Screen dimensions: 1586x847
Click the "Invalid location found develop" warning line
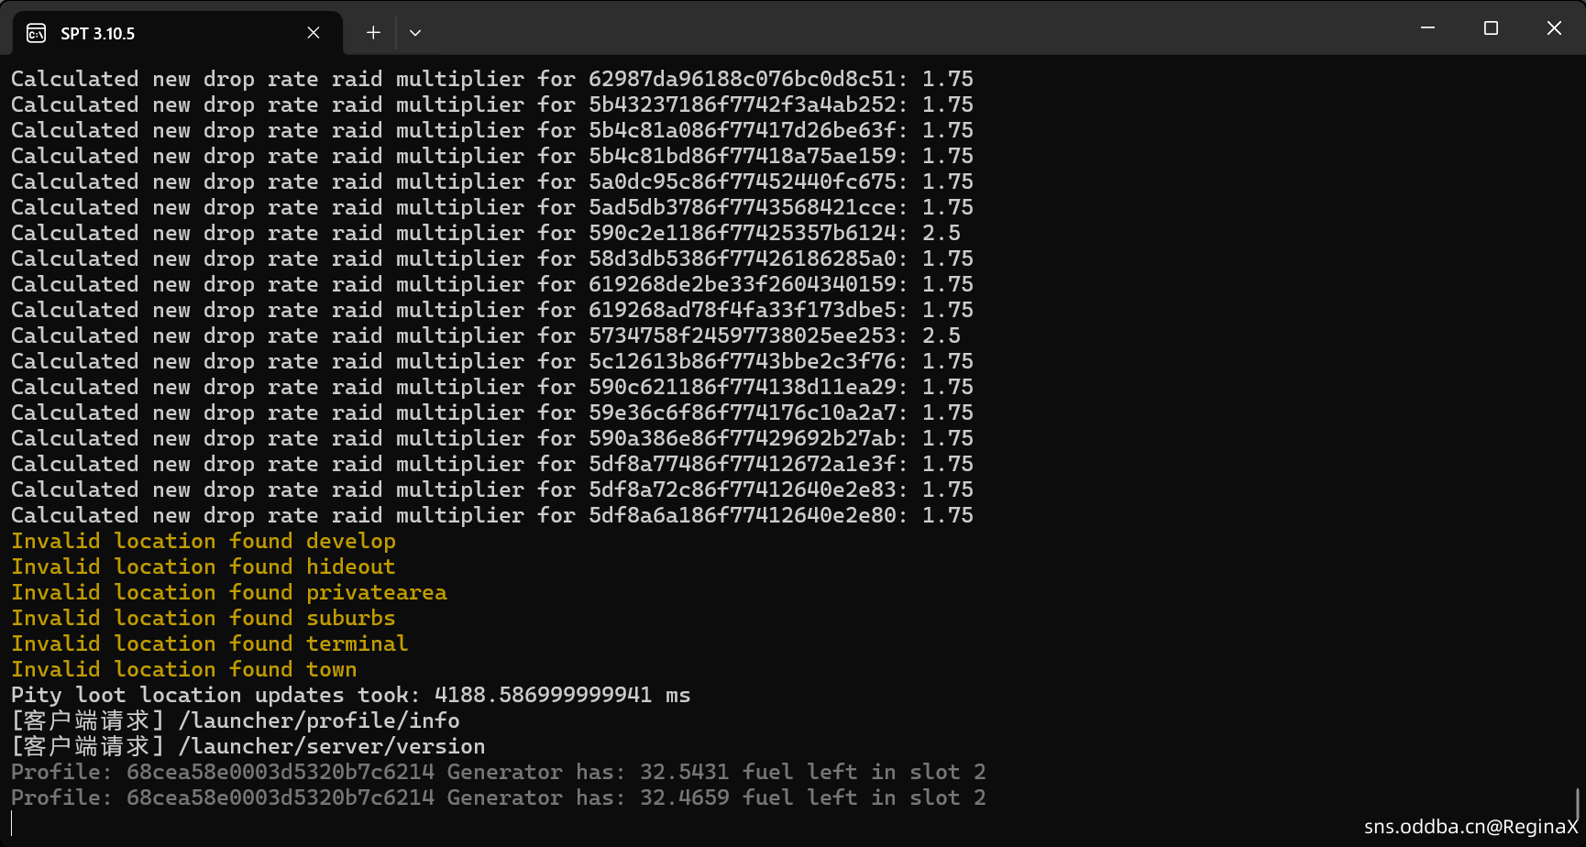point(204,542)
